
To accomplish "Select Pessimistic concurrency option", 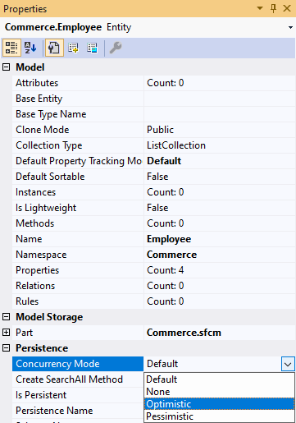I will coord(219,416).
